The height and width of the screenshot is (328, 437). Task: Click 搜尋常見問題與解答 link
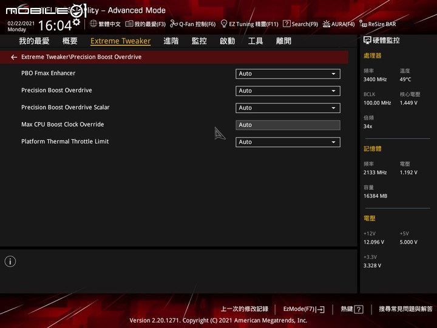coord(405,309)
